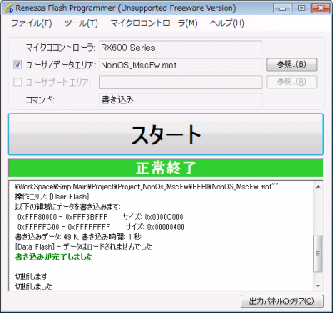This screenshot has width=333, height=313.
Task: Toggle the ユーザ/データエリア checkbox
Action: [x=17, y=65]
